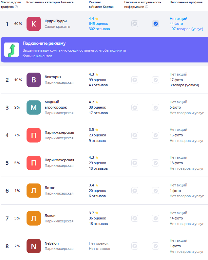Click the green arrow icon in the ad banner
The width and height of the screenshot is (208, 260).
click(x=12, y=50)
